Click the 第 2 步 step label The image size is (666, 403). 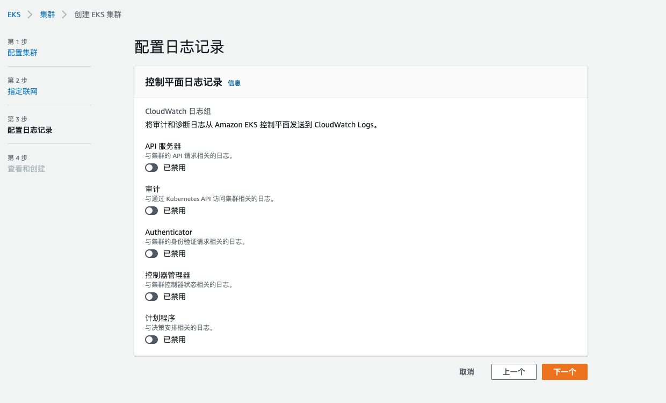pos(17,80)
